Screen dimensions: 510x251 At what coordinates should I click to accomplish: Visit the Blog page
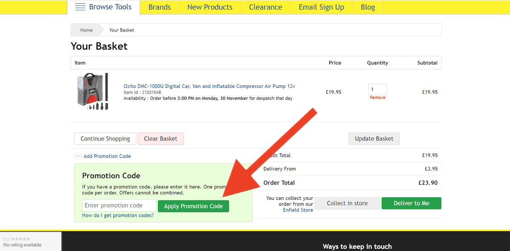pyautogui.click(x=368, y=7)
